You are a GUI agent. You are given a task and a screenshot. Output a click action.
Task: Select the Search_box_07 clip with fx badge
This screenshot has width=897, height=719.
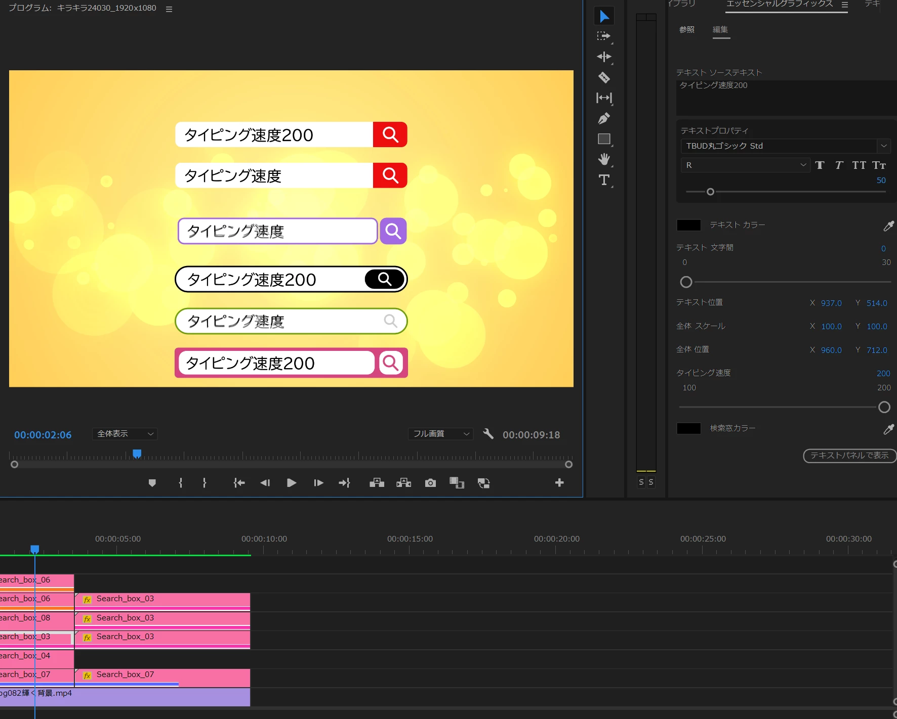tap(162, 678)
